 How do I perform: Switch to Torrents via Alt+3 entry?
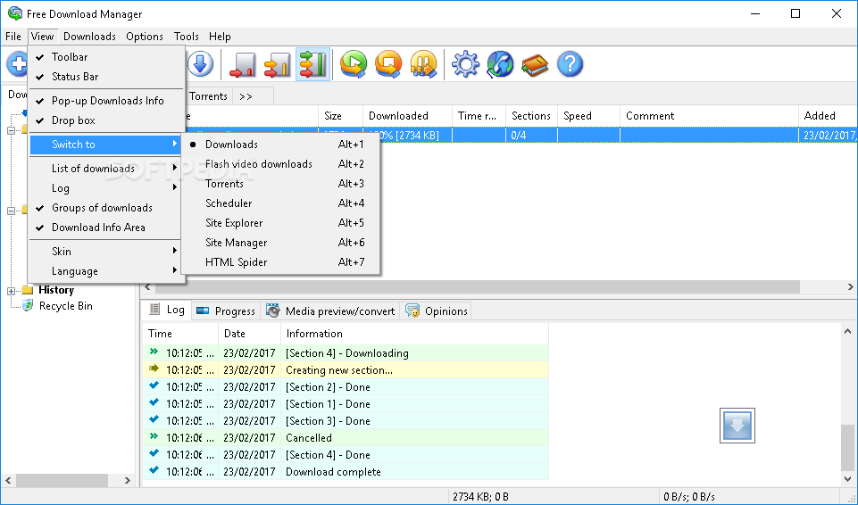coord(280,184)
